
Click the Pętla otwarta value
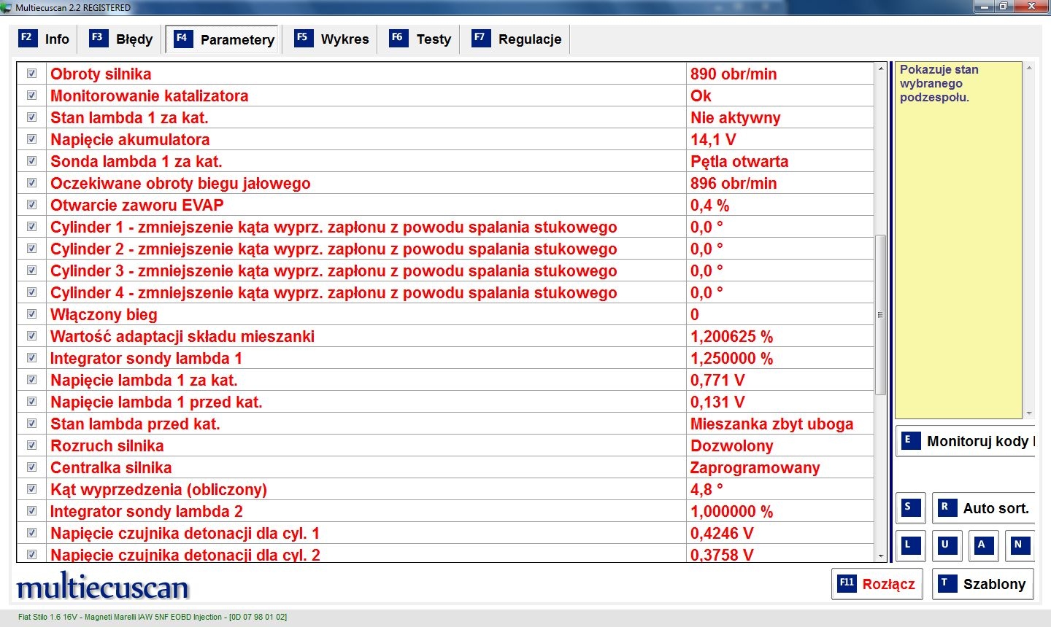coord(739,161)
